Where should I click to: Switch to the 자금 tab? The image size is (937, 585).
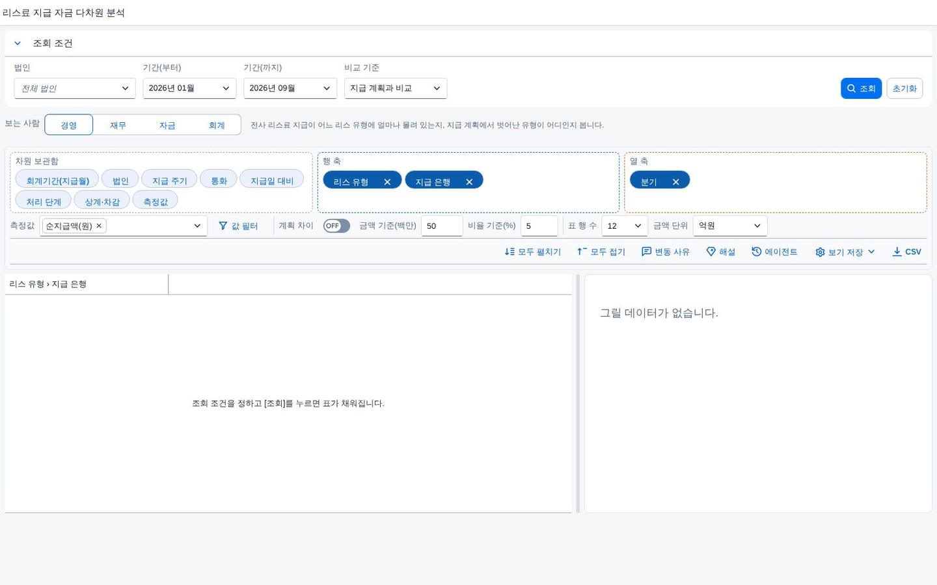pyautogui.click(x=167, y=125)
